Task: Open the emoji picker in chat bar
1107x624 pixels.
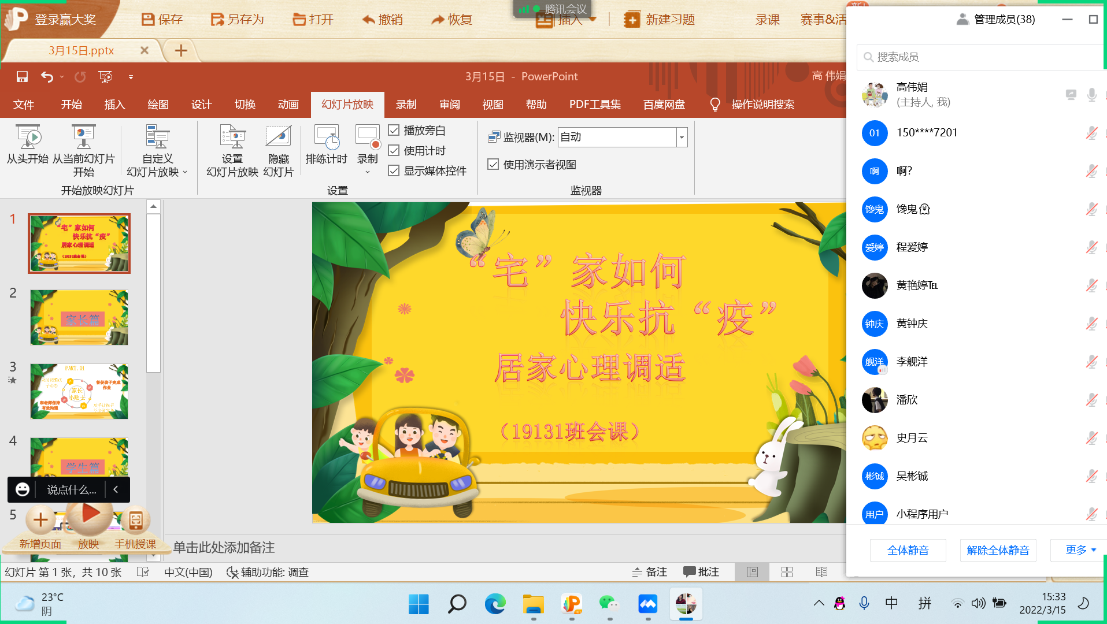Action: [23, 489]
